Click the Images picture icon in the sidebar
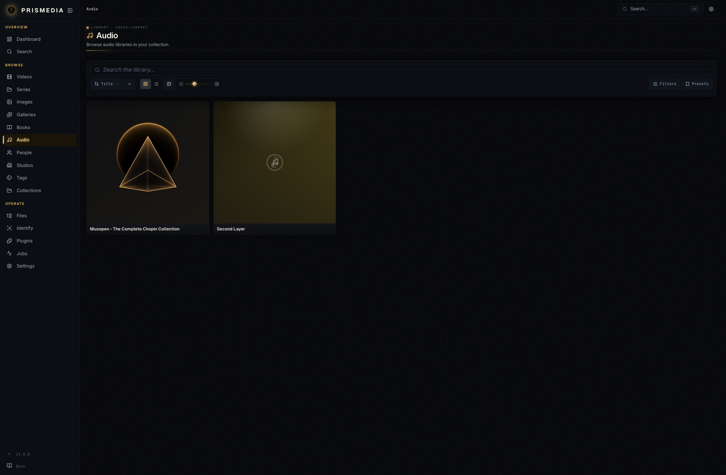The width and height of the screenshot is (726, 475). click(x=10, y=102)
